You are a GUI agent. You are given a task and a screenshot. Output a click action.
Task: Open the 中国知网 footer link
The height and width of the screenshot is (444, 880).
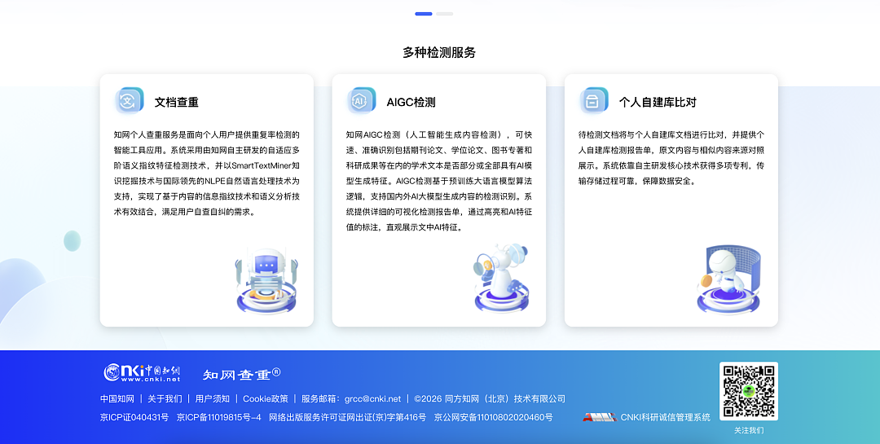pyautogui.click(x=117, y=398)
